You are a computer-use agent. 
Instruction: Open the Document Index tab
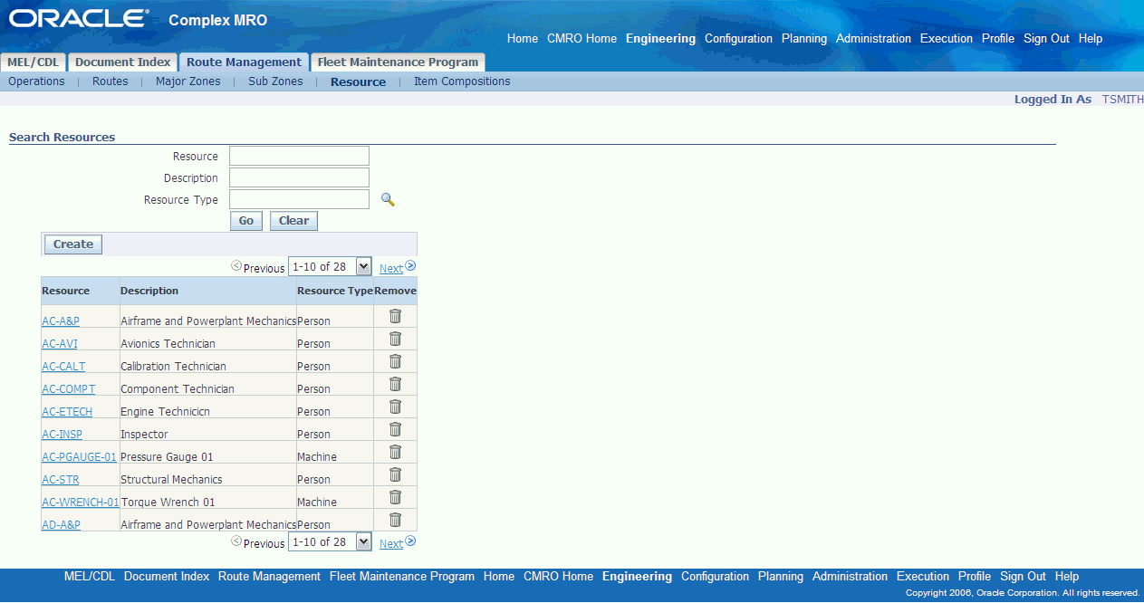coord(122,62)
